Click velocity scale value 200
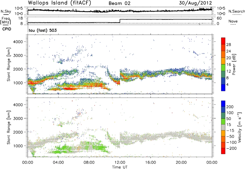 click(230, 107)
